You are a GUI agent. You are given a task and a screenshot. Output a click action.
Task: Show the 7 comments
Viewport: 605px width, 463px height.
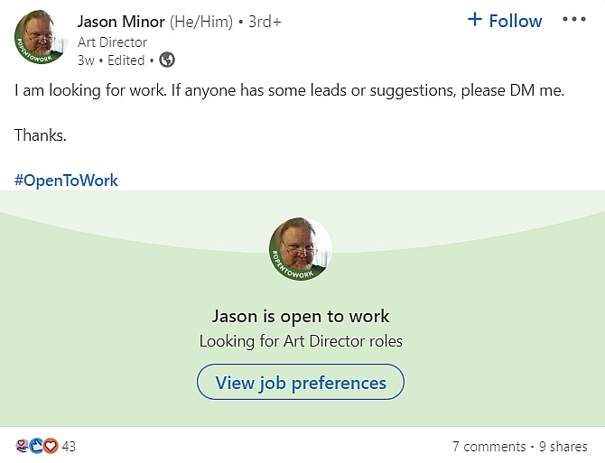[x=489, y=447]
